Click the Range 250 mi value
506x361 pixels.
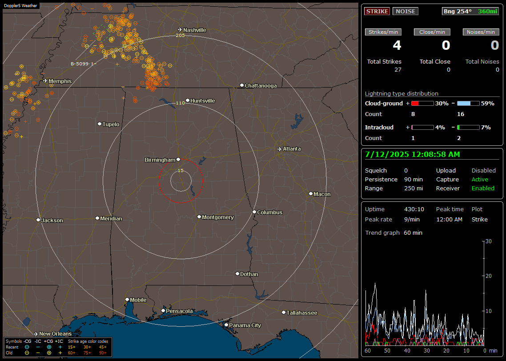(414, 188)
